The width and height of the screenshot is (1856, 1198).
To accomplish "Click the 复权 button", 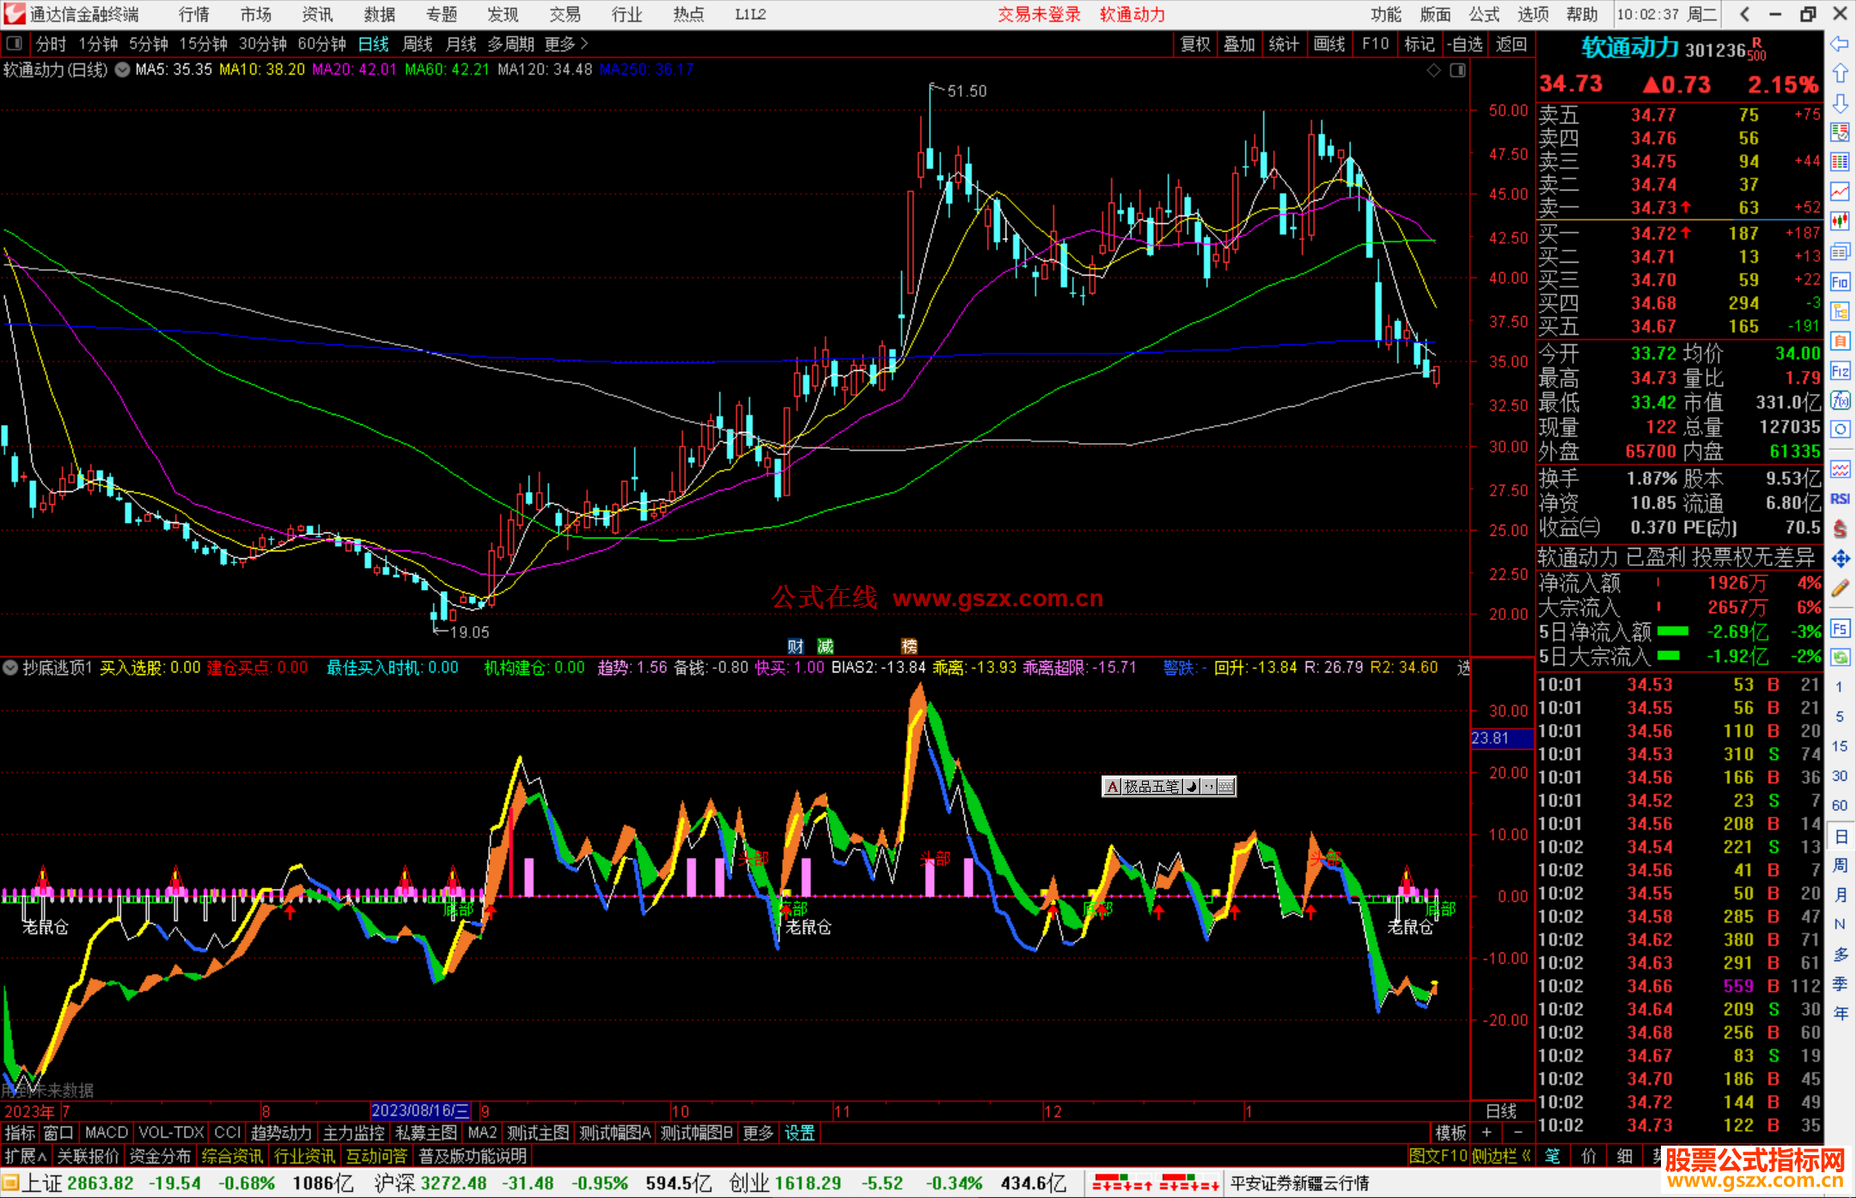I will coord(1195,44).
